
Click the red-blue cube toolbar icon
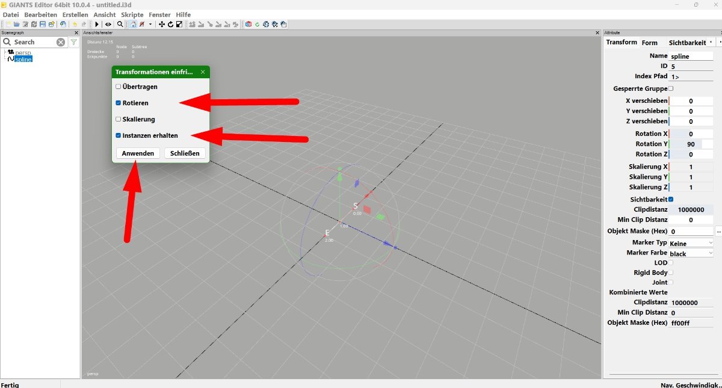pos(248,24)
